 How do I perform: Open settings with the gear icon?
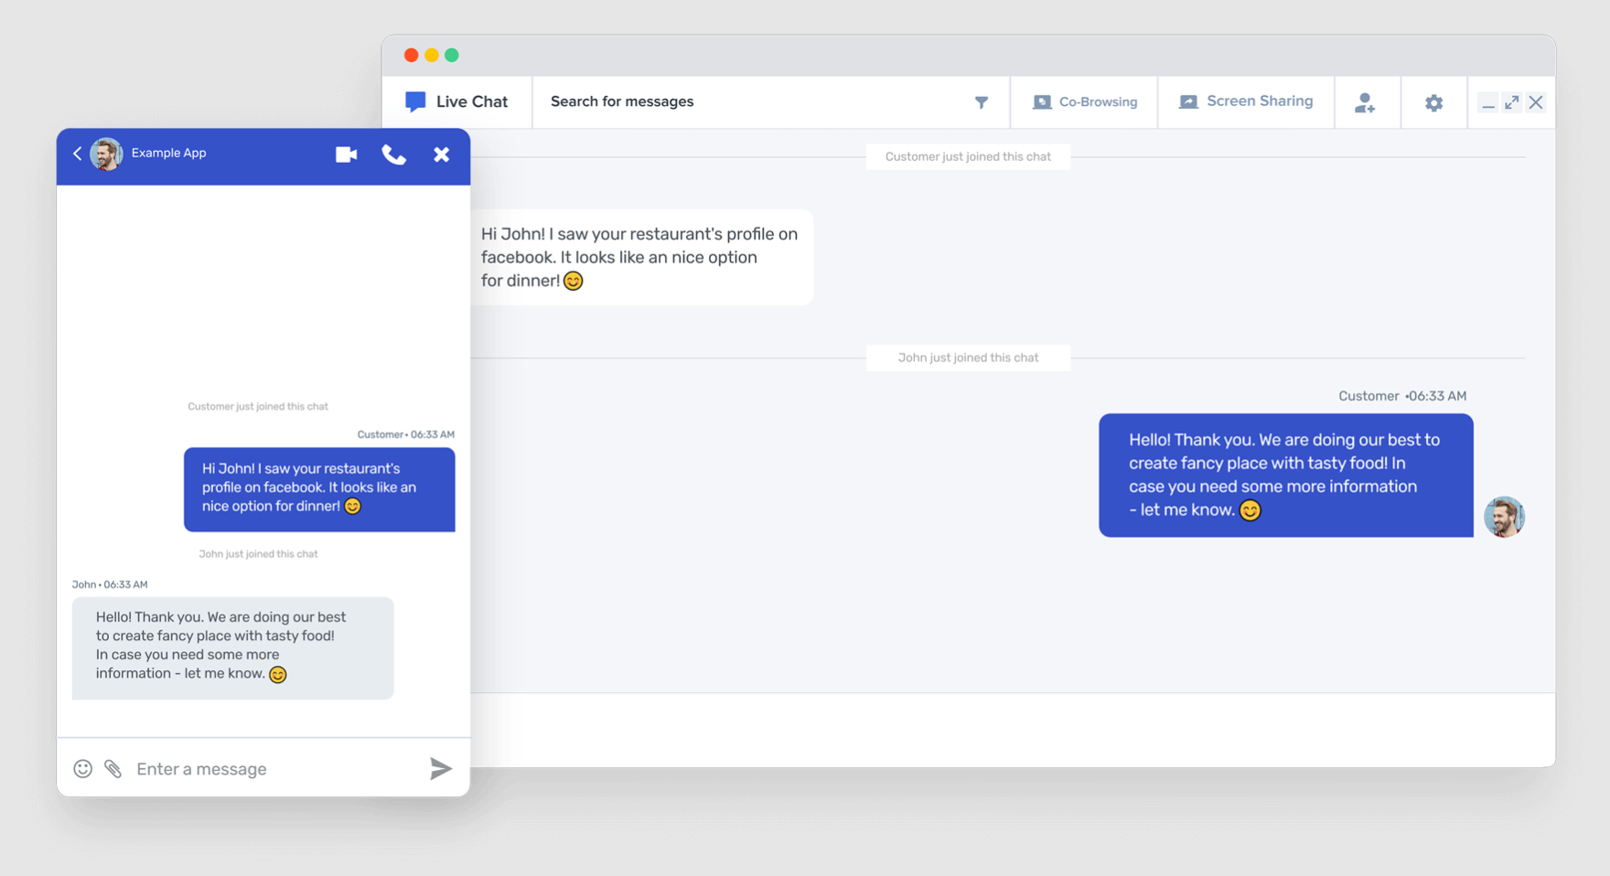coord(1433,103)
